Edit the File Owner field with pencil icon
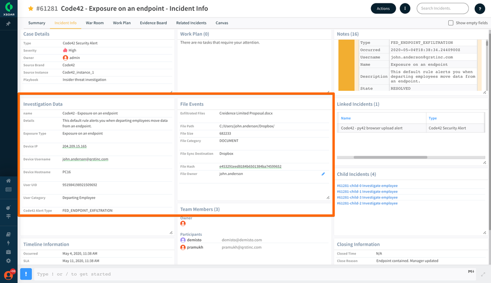This screenshot has width=491, height=283. 323,174
